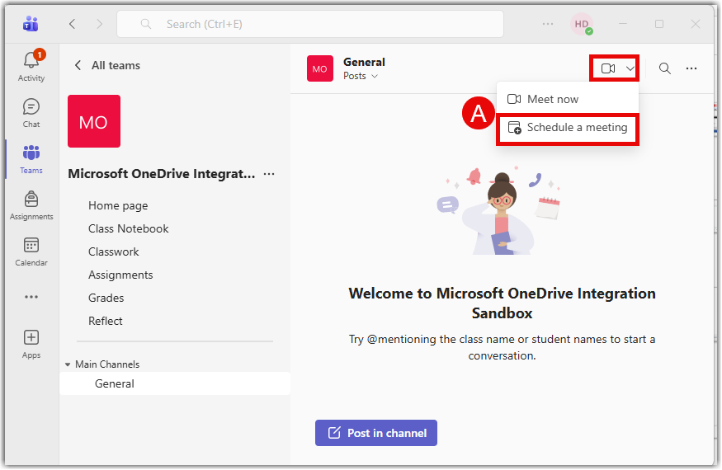
Task: Open the Chat section
Action: [x=31, y=113]
